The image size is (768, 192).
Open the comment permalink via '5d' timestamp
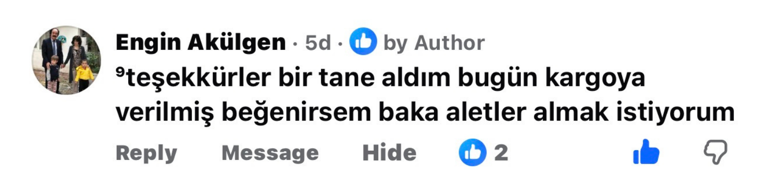318,43
